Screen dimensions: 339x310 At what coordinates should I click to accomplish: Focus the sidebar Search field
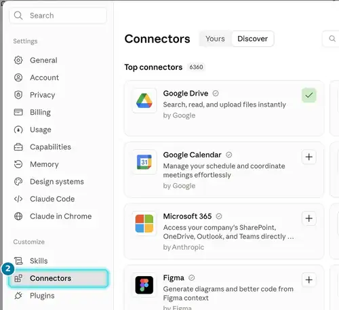tap(58, 16)
